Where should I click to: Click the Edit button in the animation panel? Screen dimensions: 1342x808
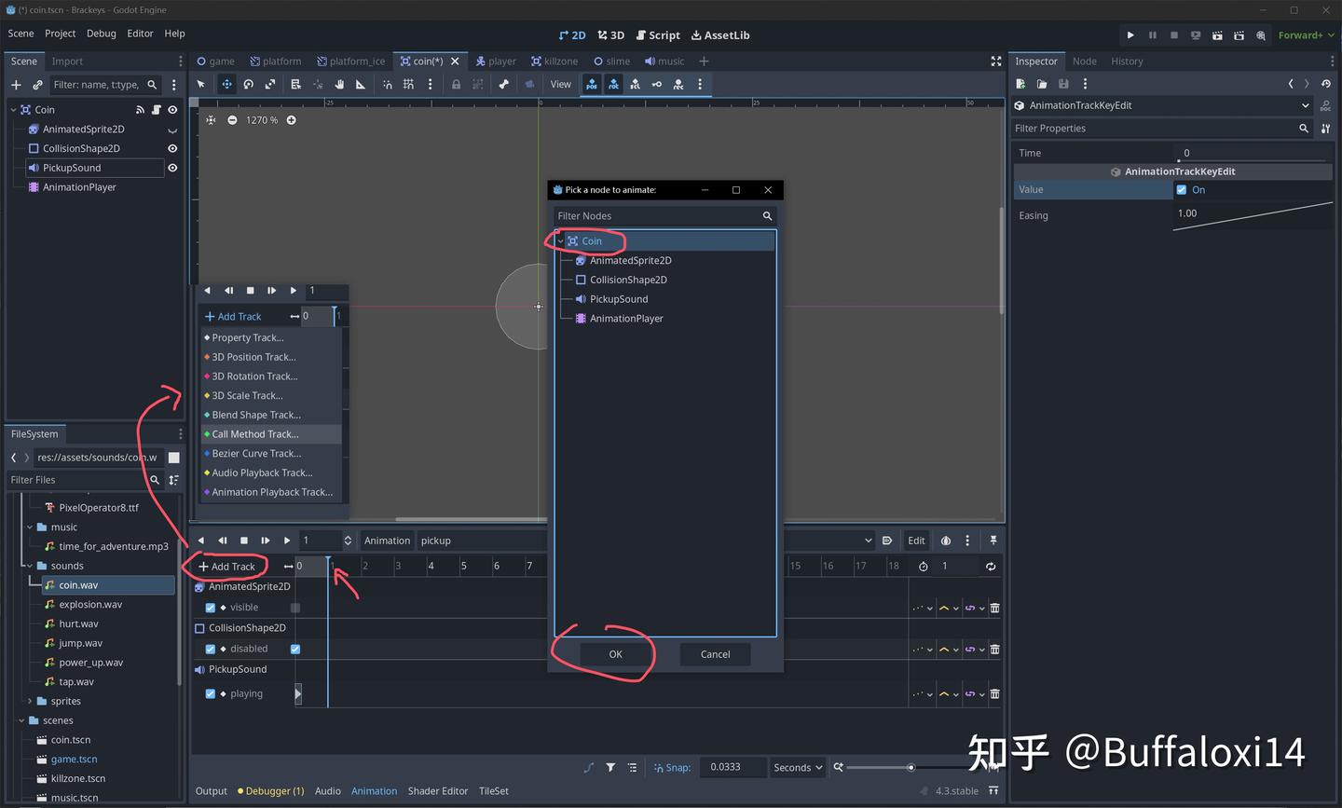(916, 540)
